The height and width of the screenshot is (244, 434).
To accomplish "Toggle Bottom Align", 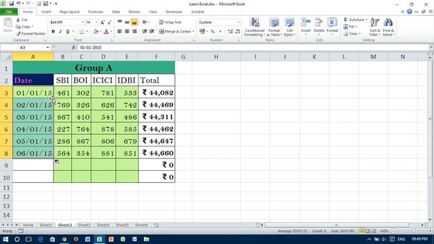I will click(134, 22).
